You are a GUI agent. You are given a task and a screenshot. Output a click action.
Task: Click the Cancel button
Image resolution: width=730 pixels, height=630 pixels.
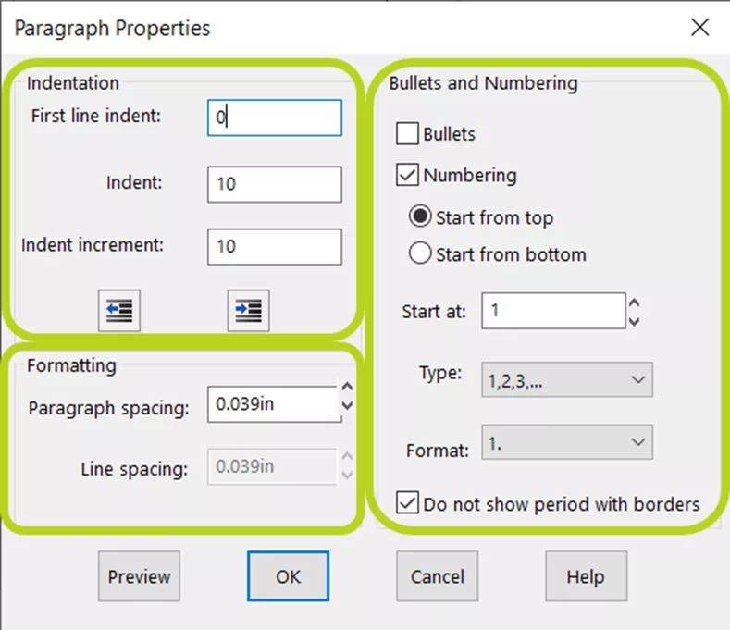point(437,576)
